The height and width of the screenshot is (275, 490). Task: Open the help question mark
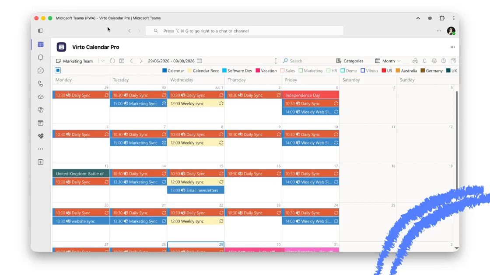pos(444,61)
